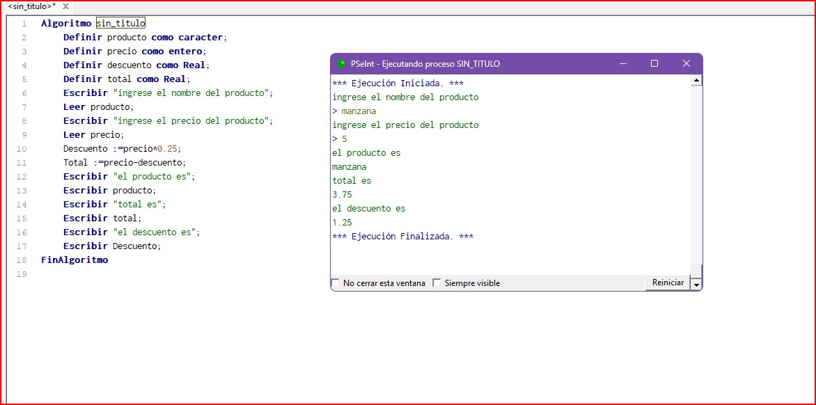Click the green PSeInt icon in the title bar
The height and width of the screenshot is (405, 816).
[x=341, y=64]
